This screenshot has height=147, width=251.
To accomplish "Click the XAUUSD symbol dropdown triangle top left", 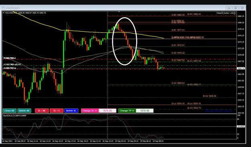I will (4, 13).
